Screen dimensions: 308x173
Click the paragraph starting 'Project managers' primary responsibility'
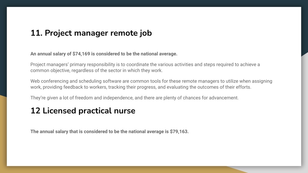[x=145, y=68]
